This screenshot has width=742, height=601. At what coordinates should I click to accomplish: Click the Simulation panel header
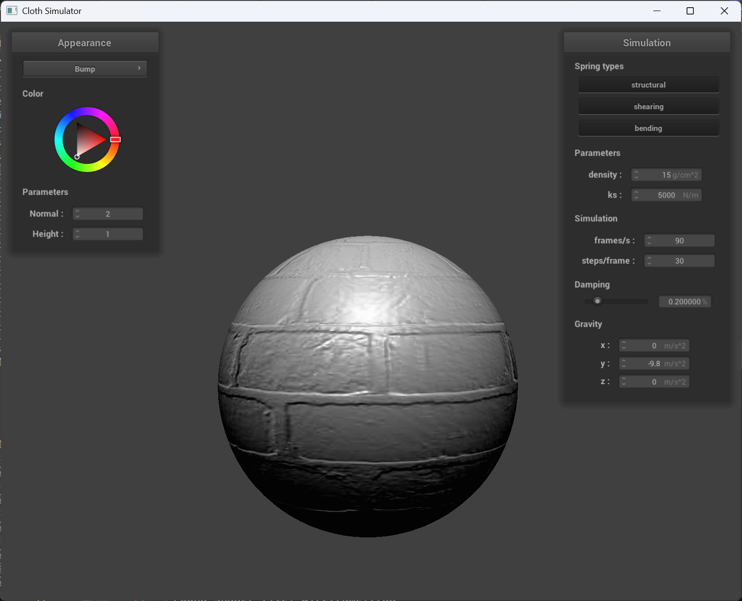pos(647,43)
